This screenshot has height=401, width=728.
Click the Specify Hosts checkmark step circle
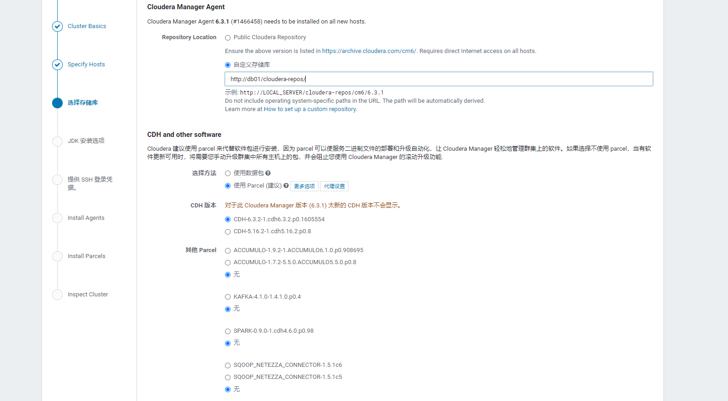[57, 65]
